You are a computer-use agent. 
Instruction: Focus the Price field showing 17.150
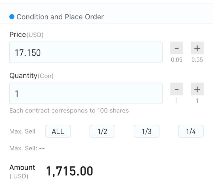click(x=86, y=52)
